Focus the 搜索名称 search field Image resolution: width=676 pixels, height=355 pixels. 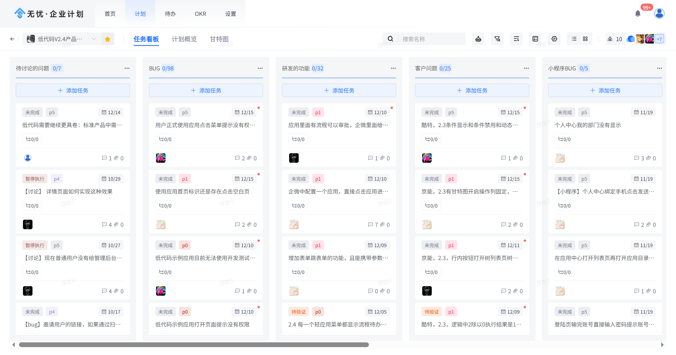tap(432, 39)
